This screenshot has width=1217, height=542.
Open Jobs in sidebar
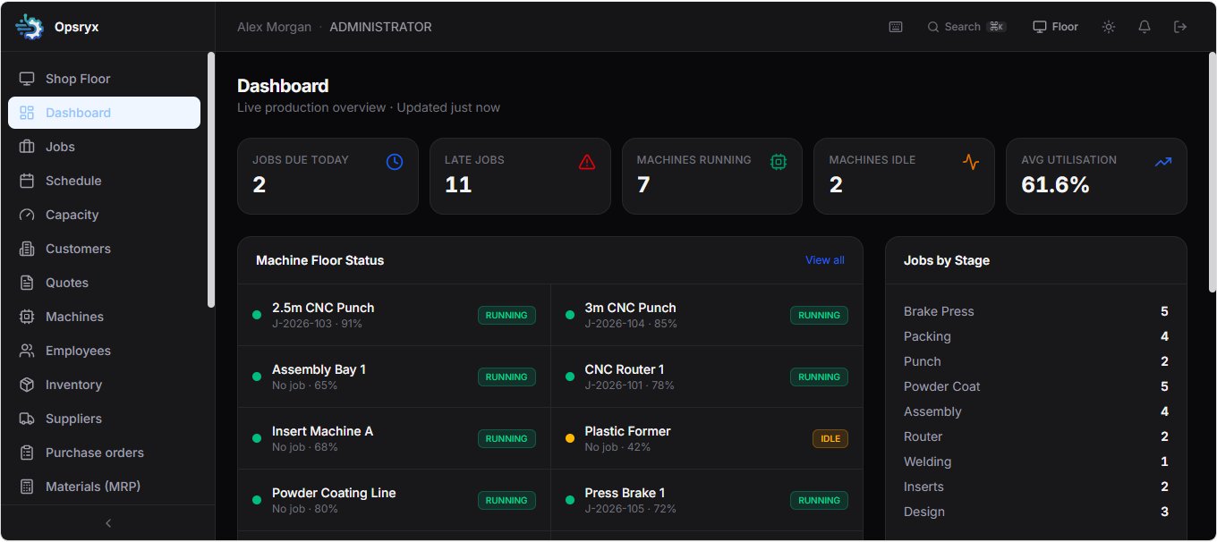(x=104, y=147)
